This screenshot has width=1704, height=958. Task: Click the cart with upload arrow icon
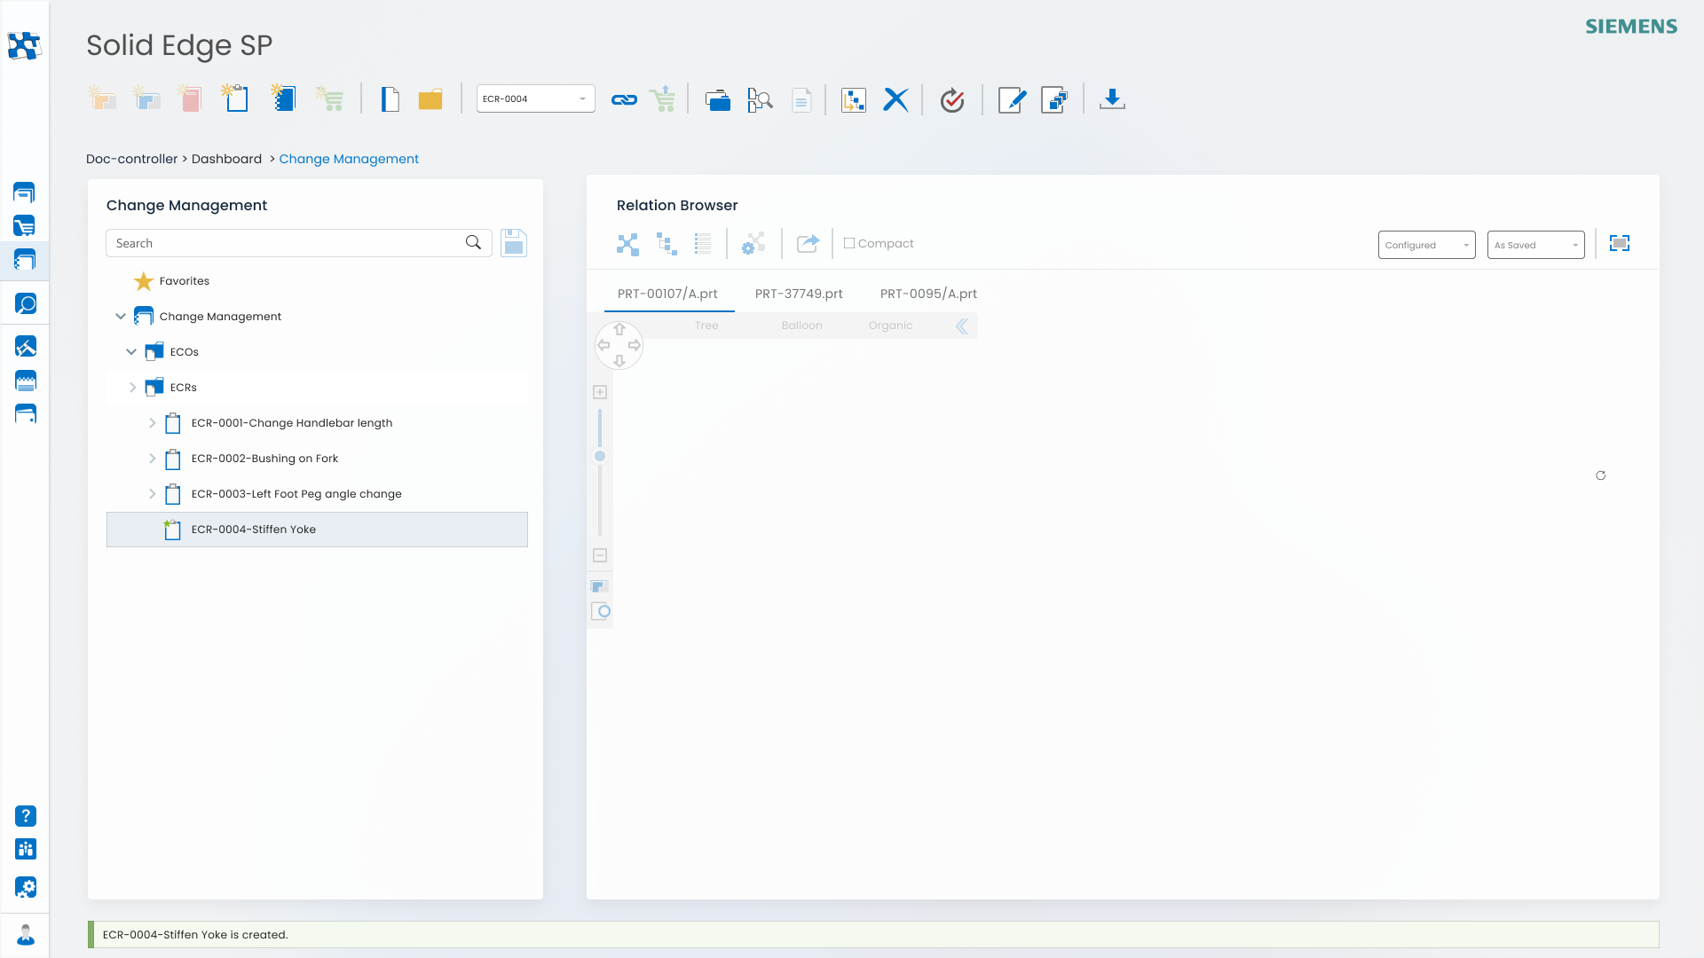[662, 98]
